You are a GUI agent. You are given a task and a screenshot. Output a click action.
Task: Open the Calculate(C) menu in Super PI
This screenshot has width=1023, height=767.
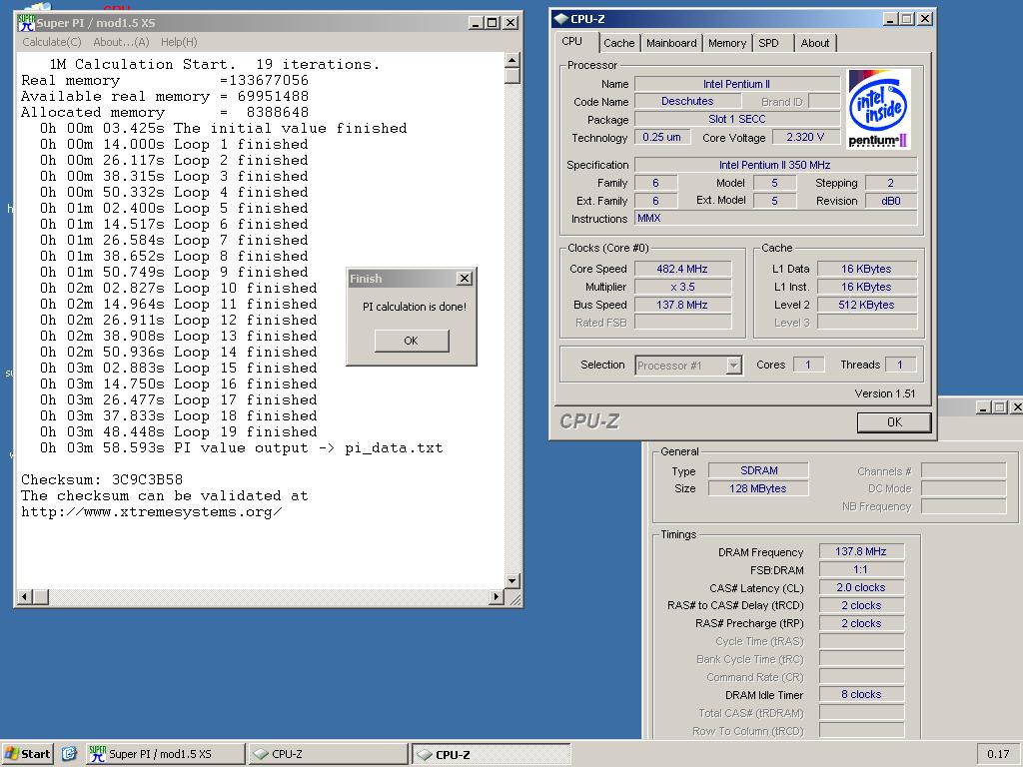(x=52, y=42)
